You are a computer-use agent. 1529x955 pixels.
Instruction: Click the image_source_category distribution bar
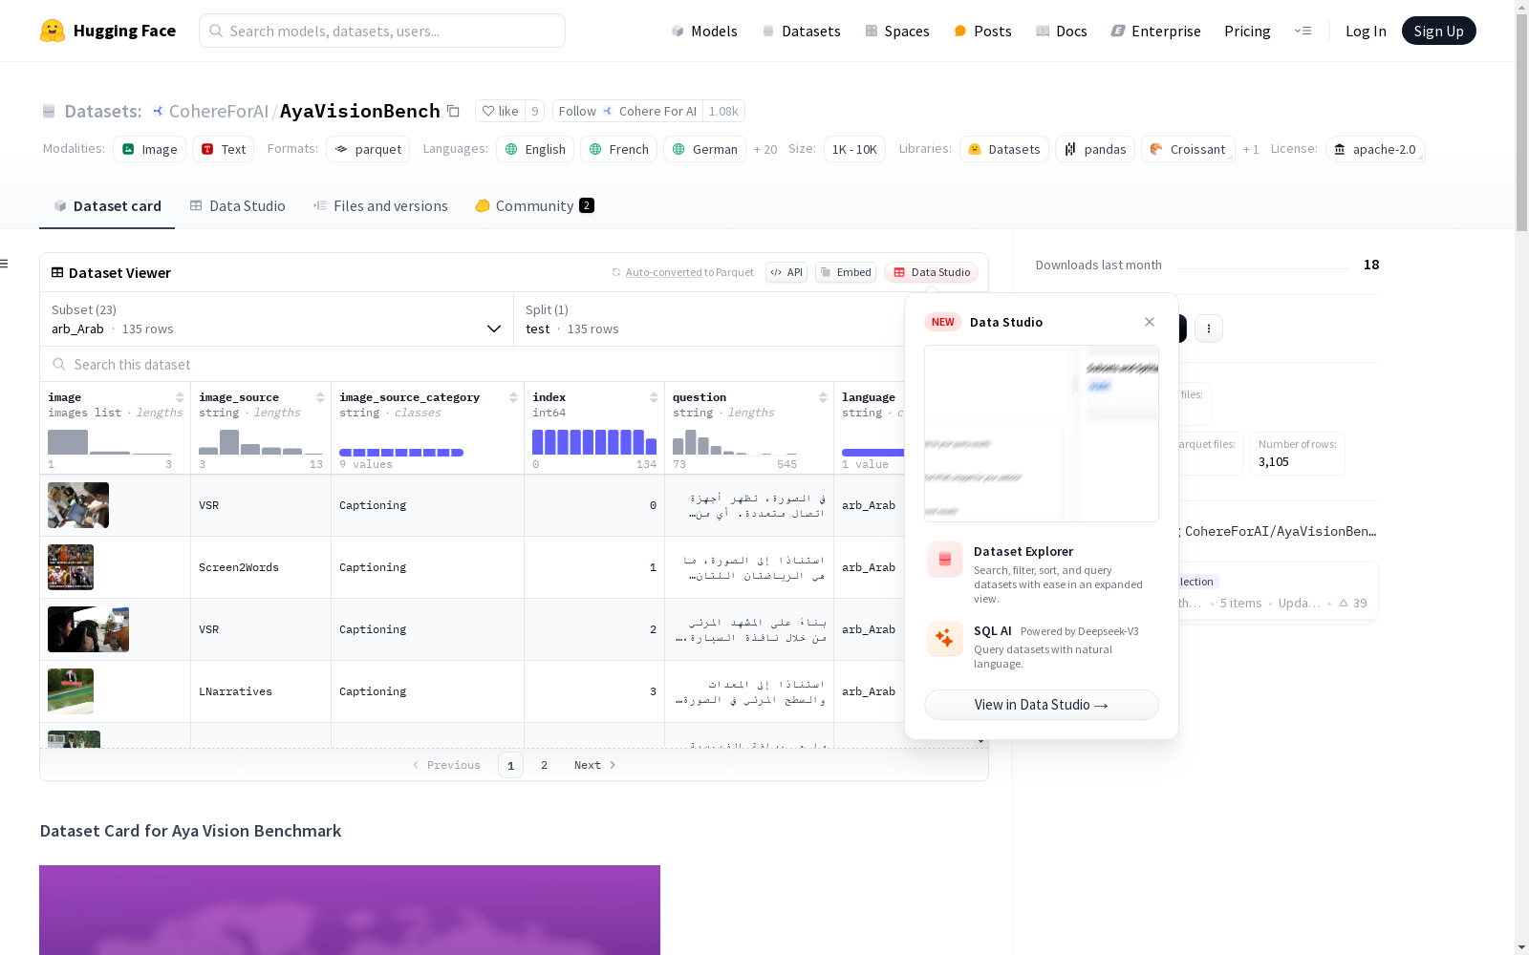(x=401, y=452)
